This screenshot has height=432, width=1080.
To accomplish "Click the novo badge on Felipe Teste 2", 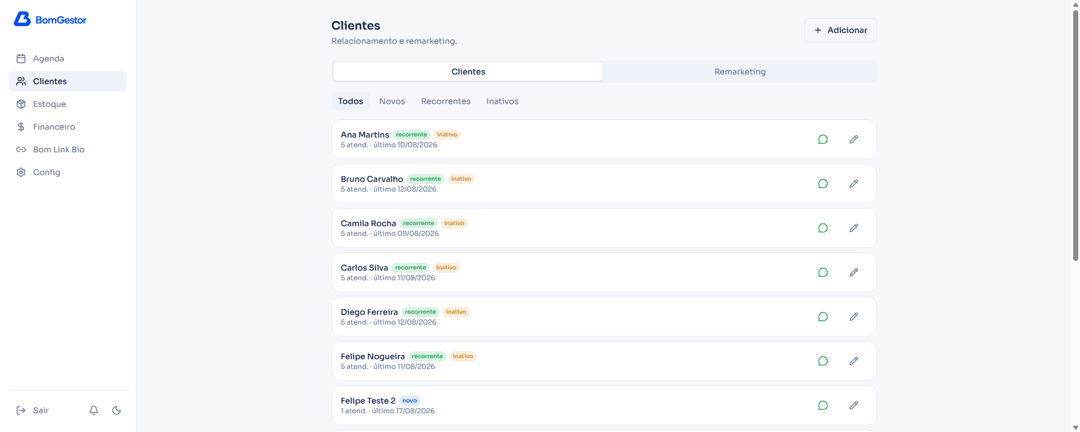I will (410, 401).
